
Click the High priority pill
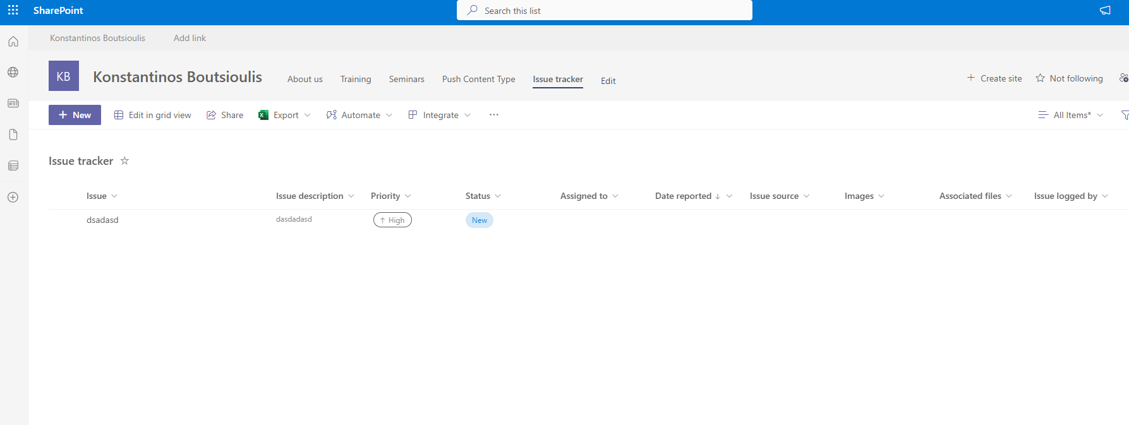[392, 220]
